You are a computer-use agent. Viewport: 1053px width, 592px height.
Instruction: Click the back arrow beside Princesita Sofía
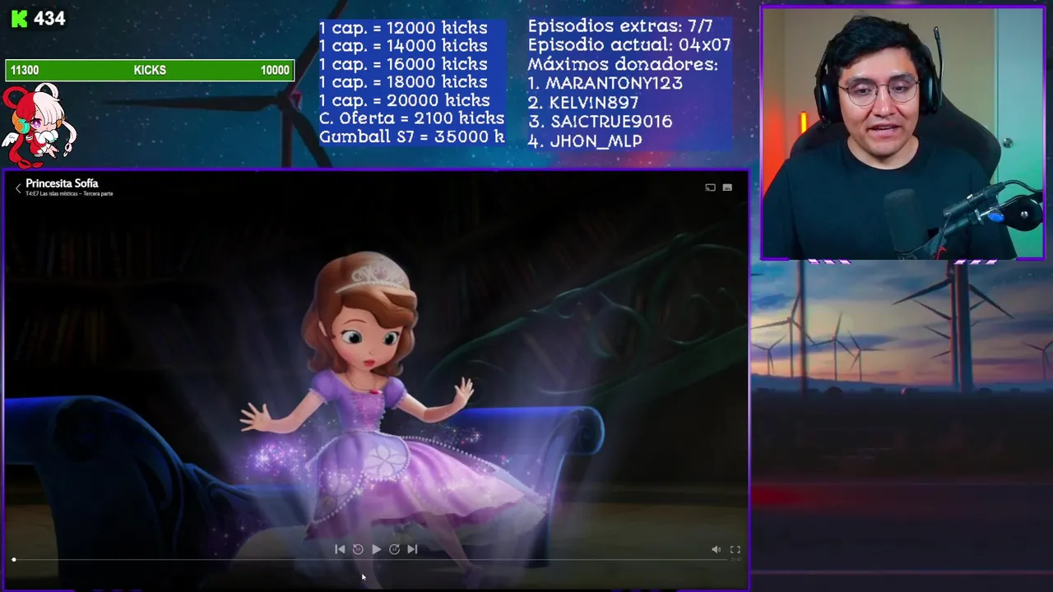tap(18, 187)
